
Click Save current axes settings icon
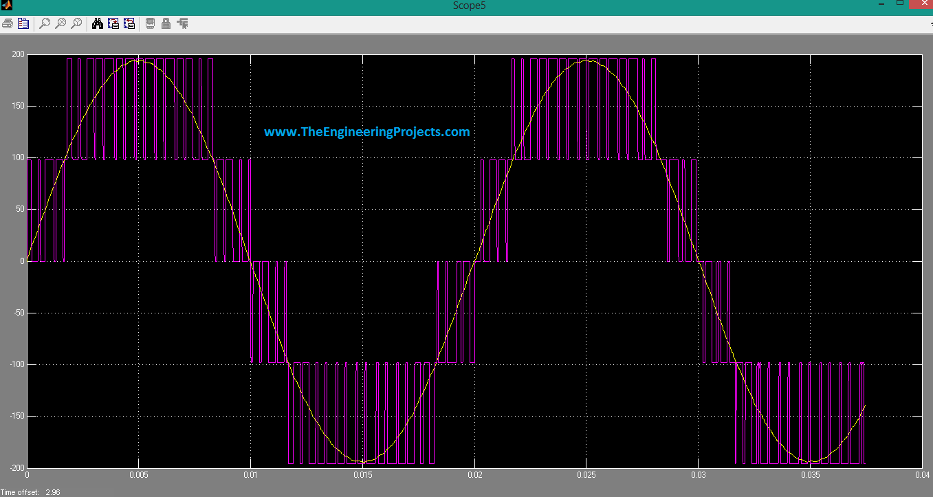113,23
